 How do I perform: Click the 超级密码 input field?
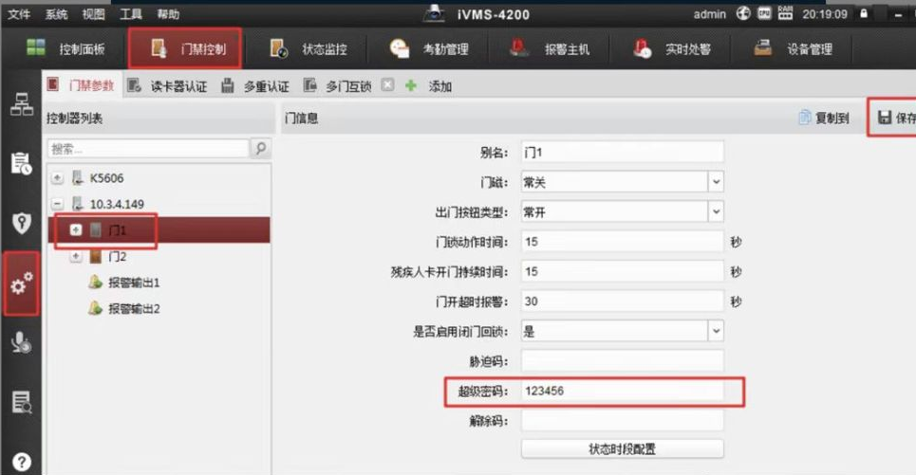point(622,391)
